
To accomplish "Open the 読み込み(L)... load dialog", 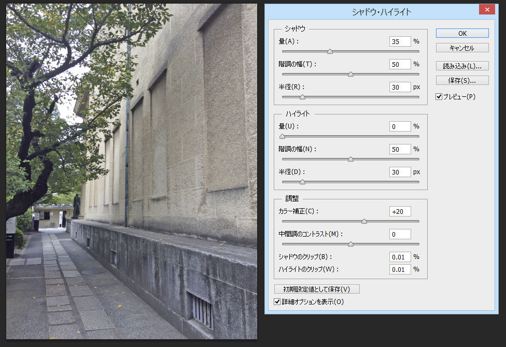I will coord(462,66).
